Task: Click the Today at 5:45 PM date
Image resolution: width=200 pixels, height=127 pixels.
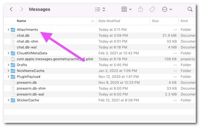Action: [x=113, y=65]
